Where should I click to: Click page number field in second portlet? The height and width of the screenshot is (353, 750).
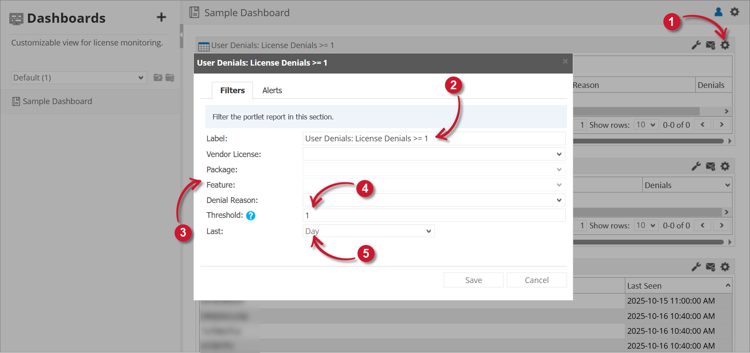pyautogui.click(x=580, y=225)
